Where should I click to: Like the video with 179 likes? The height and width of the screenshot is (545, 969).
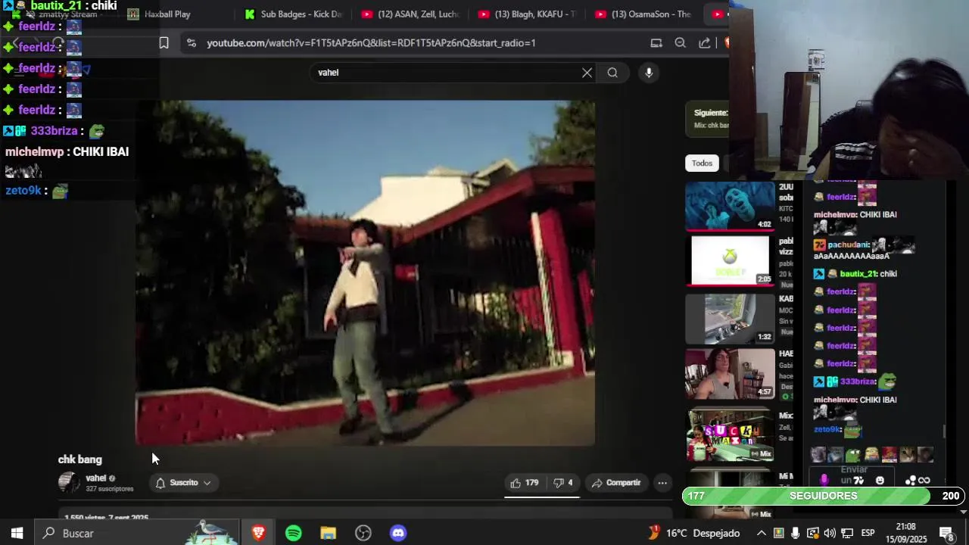tap(525, 483)
